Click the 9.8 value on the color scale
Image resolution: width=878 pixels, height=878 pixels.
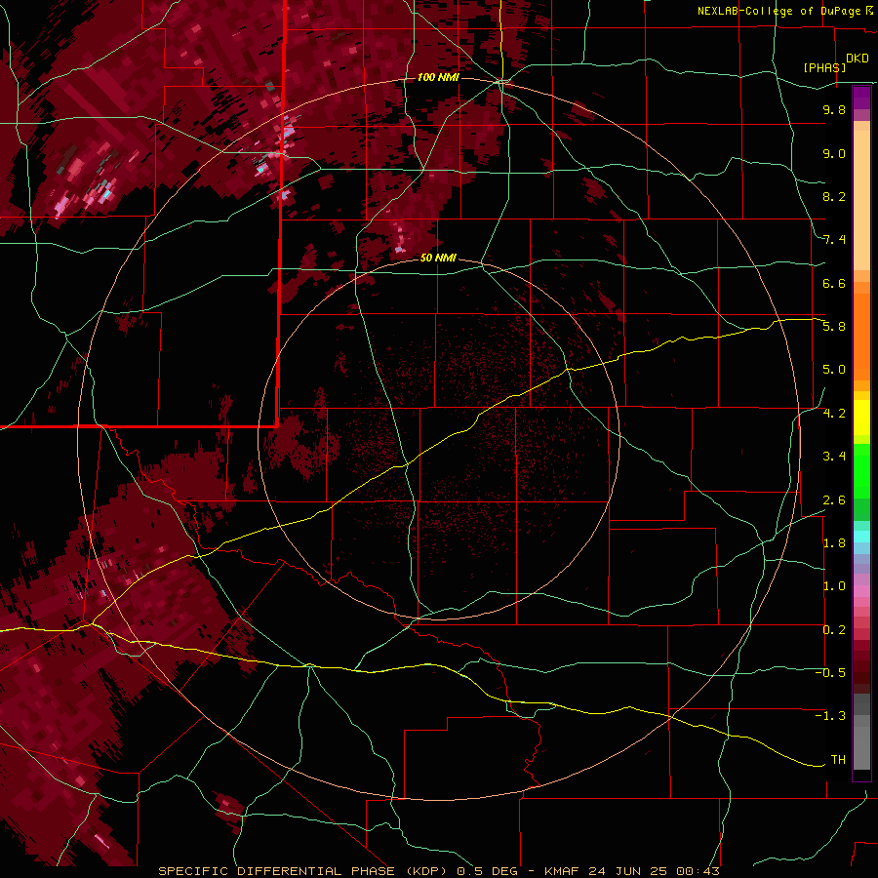point(834,109)
